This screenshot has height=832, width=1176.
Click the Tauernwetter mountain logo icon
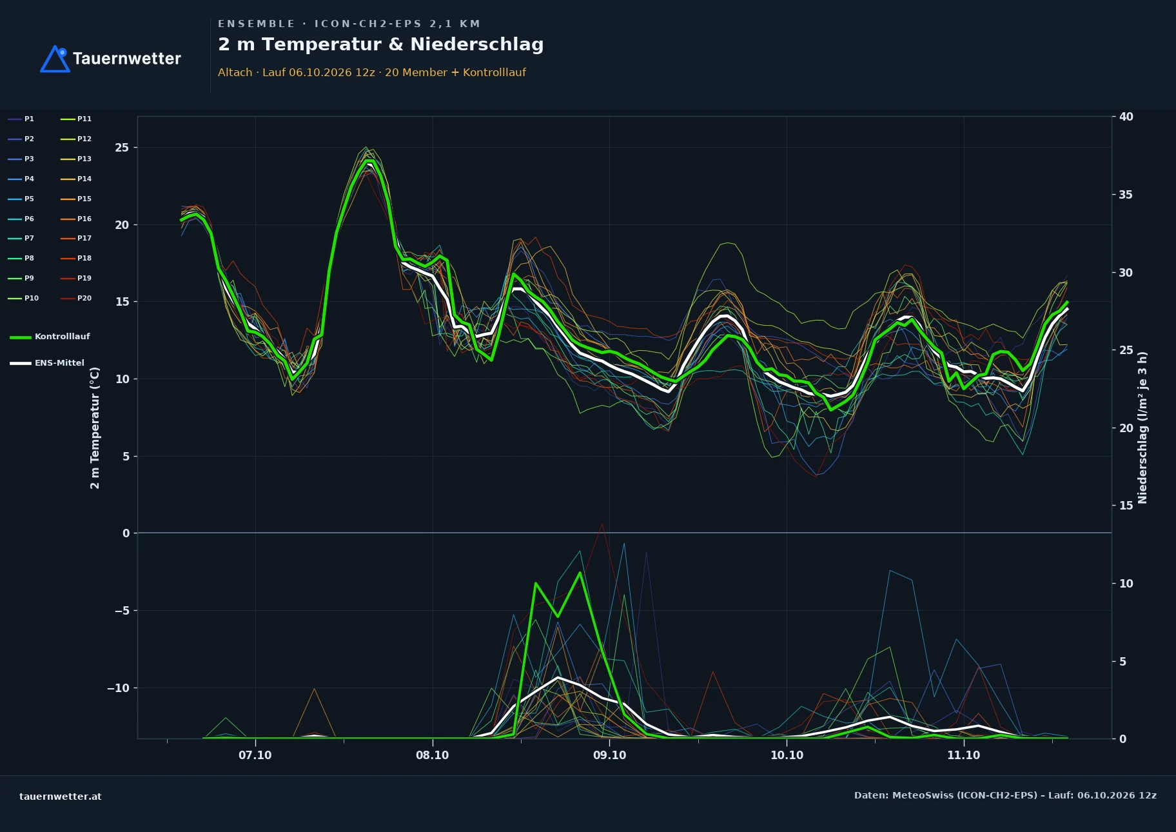55,59
